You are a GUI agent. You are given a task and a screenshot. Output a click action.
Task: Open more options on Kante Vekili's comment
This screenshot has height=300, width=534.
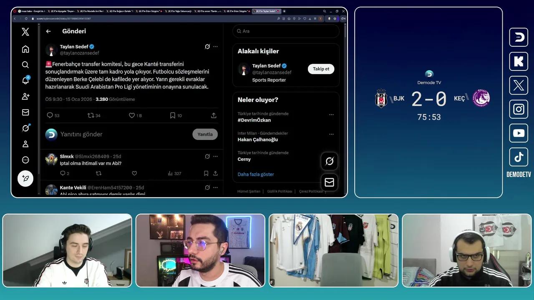pyautogui.click(x=215, y=187)
